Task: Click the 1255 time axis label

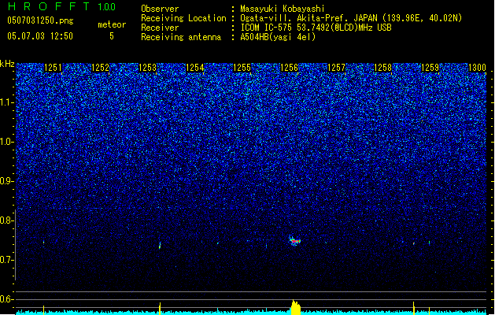Action: coord(242,68)
